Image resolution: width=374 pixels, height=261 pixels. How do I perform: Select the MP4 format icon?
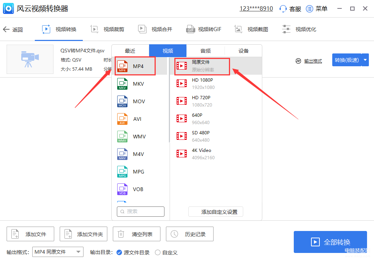click(x=122, y=66)
